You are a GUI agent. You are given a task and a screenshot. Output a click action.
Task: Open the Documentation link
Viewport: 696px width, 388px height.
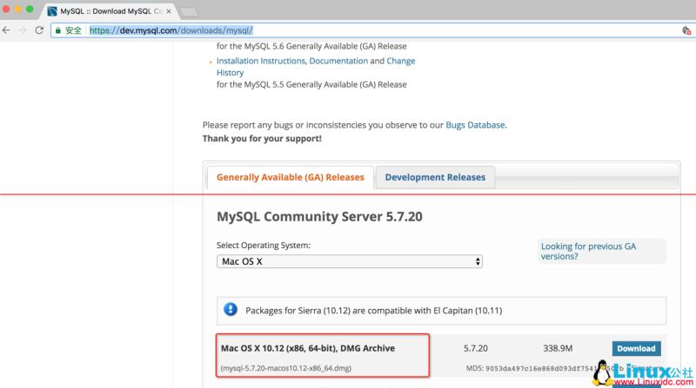pyautogui.click(x=338, y=61)
